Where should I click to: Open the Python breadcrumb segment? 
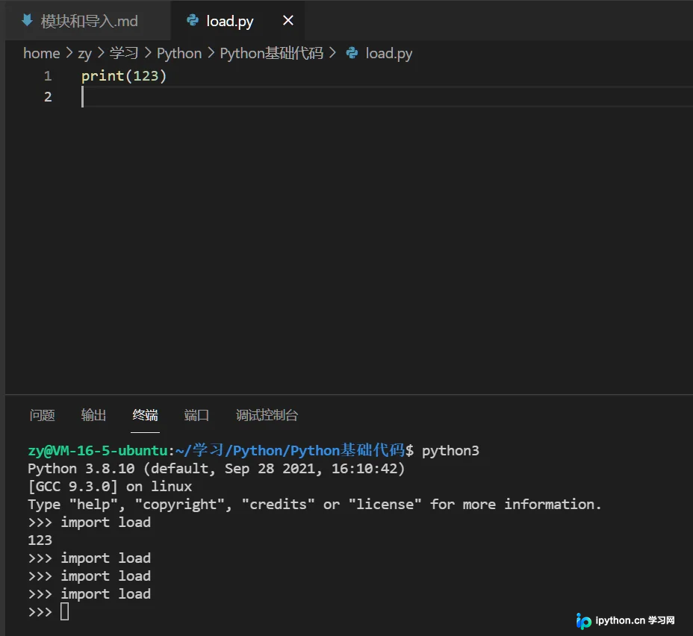click(x=179, y=54)
